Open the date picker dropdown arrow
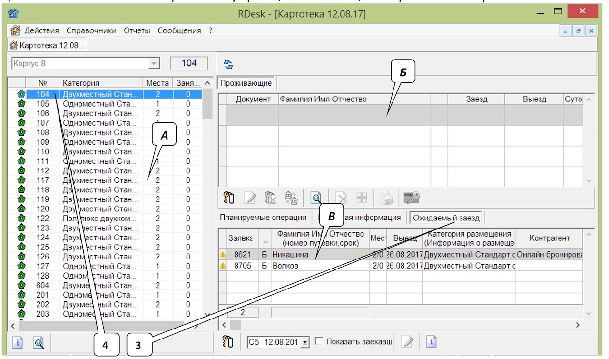 click(304, 342)
